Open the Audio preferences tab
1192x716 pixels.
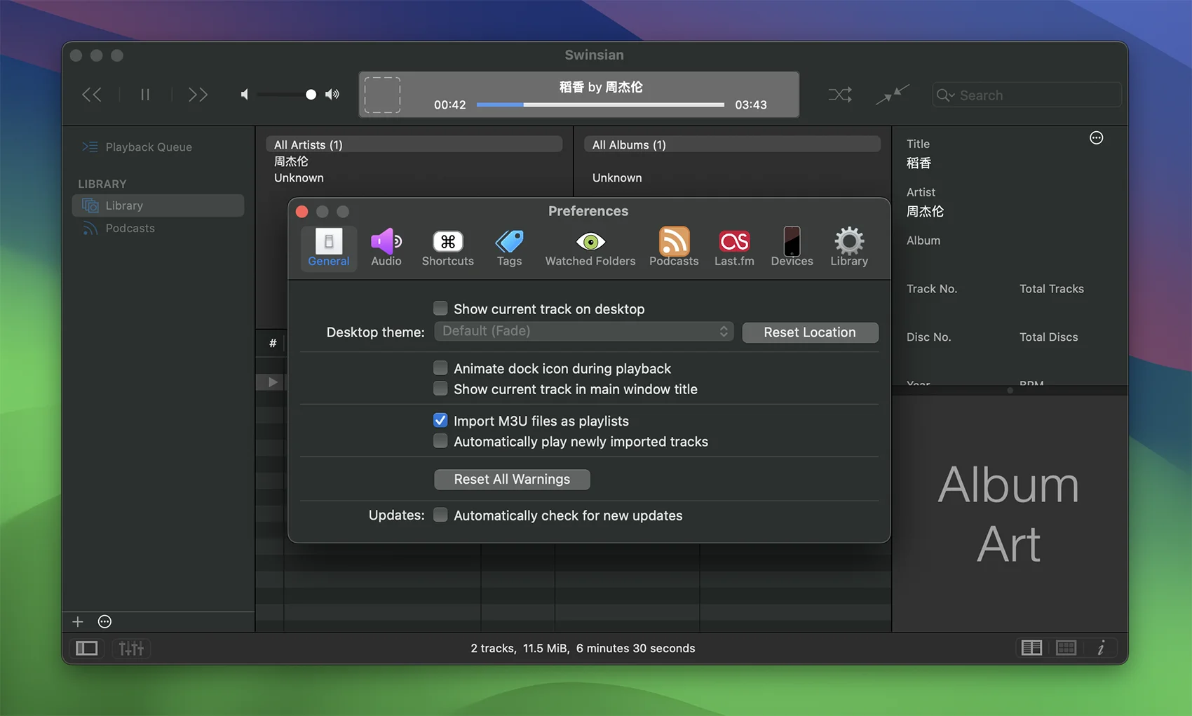[386, 247]
